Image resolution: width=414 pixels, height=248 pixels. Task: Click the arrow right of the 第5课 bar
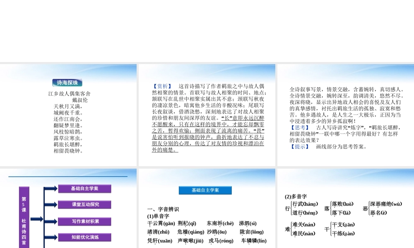pyautogui.click(x=36, y=219)
